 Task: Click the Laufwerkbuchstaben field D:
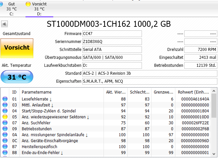(x=112, y=65)
